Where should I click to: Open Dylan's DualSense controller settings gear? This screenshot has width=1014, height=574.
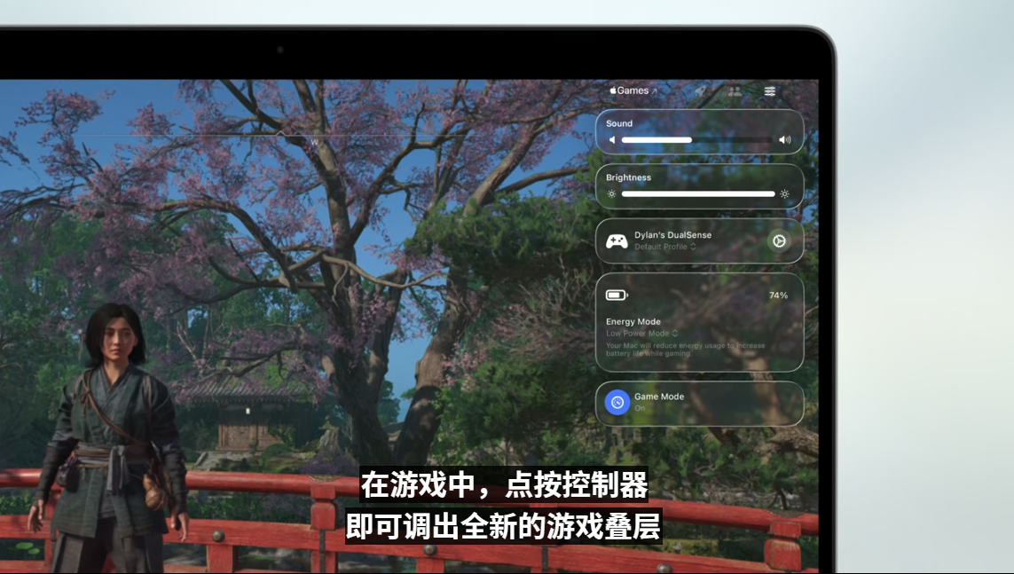coord(779,241)
